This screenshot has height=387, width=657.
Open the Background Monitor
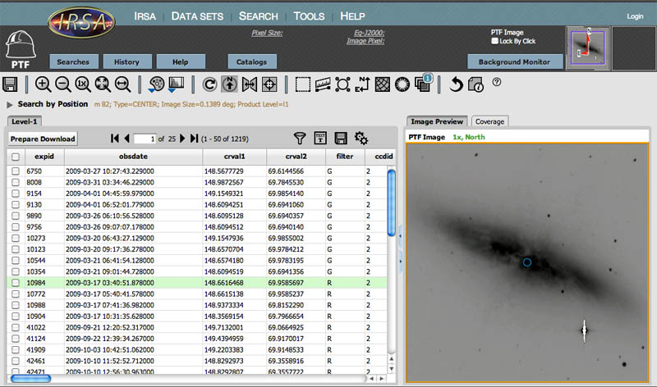coord(515,61)
